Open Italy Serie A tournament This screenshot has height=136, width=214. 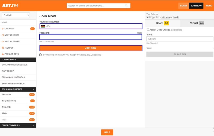tap(18, 71)
